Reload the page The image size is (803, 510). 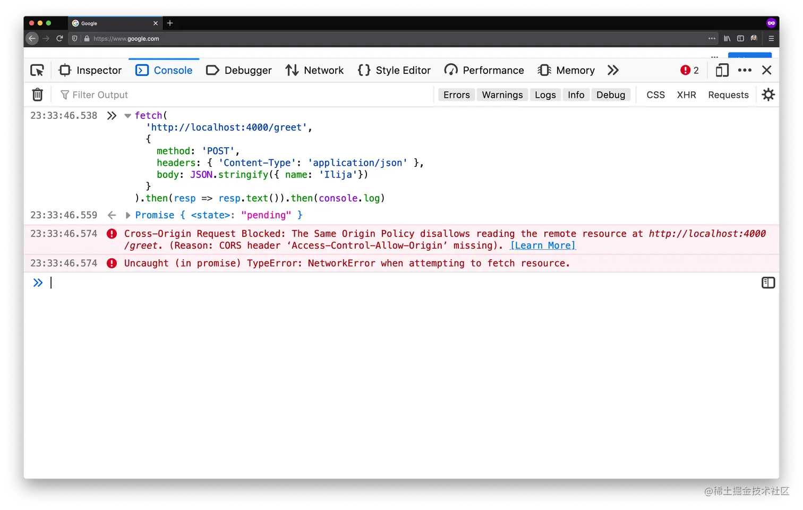coord(59,38)
